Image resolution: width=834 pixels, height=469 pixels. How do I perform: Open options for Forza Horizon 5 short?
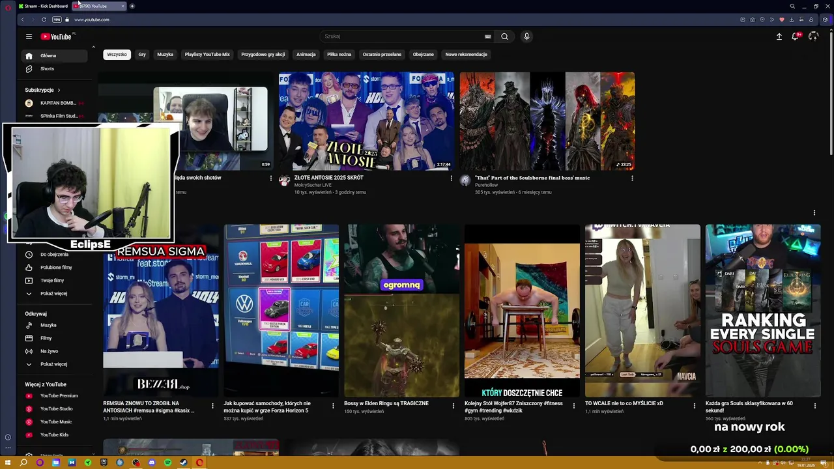pyautogui.click(x=333, y=406)
